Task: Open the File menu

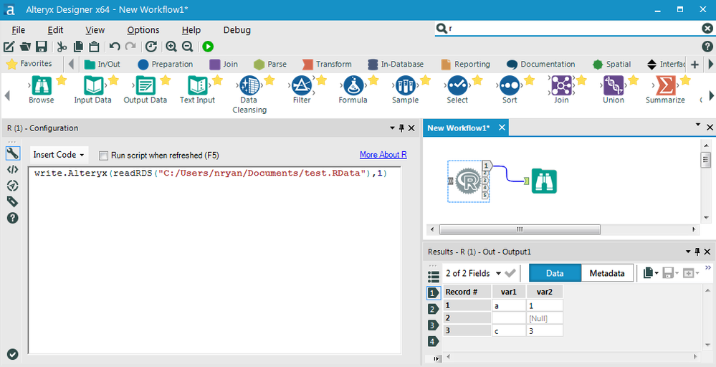Action: pos(18,30)
